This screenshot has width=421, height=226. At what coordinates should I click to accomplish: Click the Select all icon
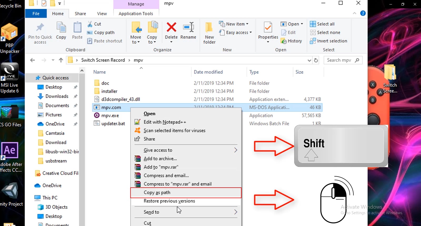point(313,24)
